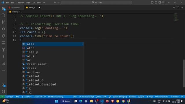Select the 'fieldset:disabled' suggestion
The image size is (185, 104).
click(x=53, y=84)
